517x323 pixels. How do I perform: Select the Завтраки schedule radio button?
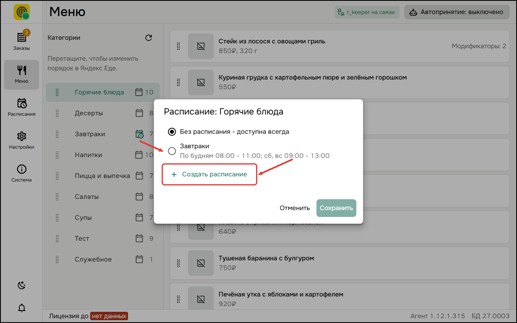[x=172, y=151]
